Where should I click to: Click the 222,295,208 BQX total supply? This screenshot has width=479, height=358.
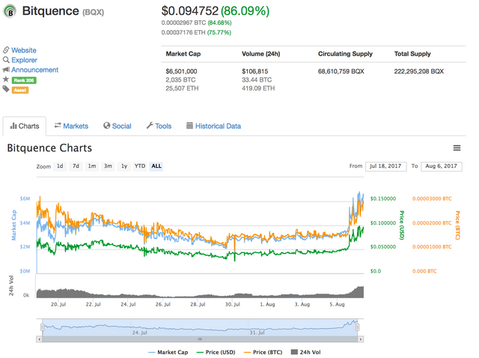[419, 71]
